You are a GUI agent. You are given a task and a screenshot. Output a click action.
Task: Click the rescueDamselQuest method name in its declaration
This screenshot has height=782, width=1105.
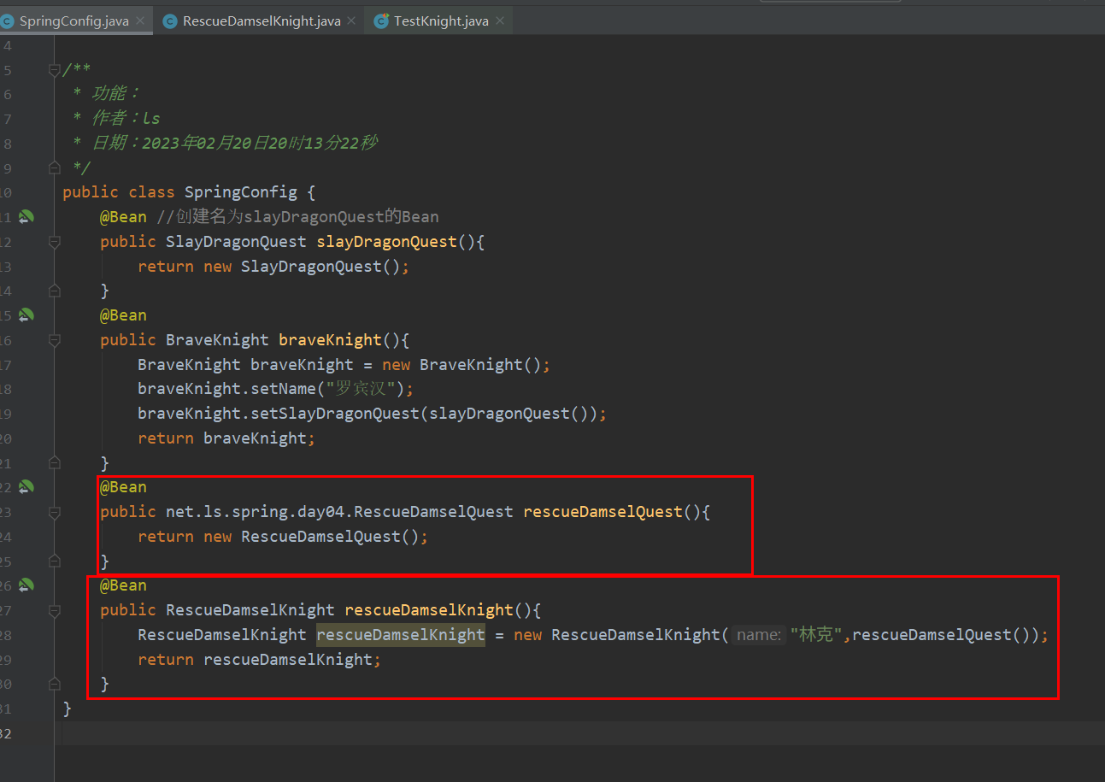tap(603, 512)
